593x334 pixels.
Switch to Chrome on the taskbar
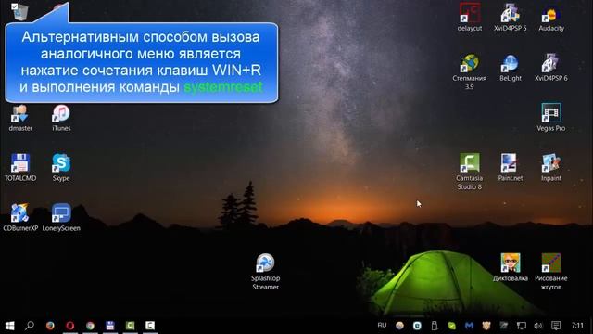(x=90, y=326)
